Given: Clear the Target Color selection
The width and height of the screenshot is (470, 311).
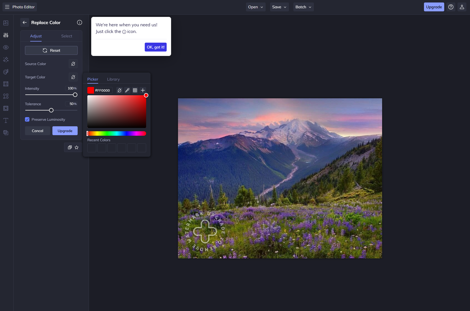Looking at the screenshot, I should (73, 77).
